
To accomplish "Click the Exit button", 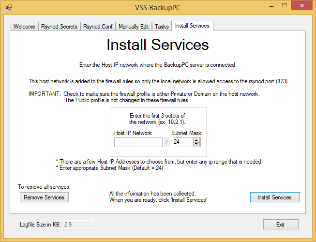I will [x=281, y=225].
